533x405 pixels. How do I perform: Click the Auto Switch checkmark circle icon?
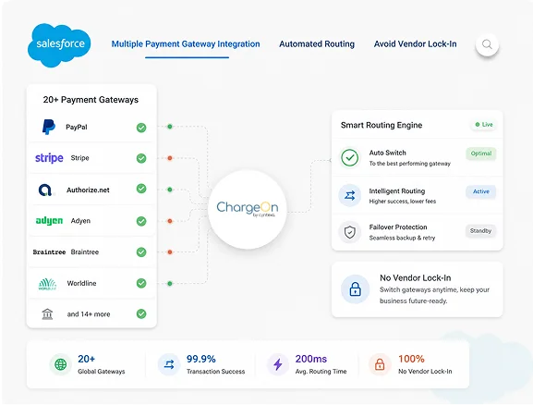(350, 157)
